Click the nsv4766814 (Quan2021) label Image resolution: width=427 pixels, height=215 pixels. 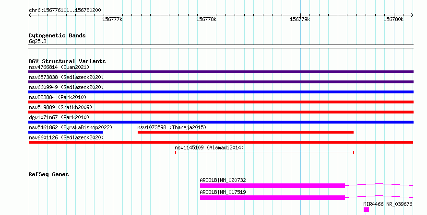59,67
